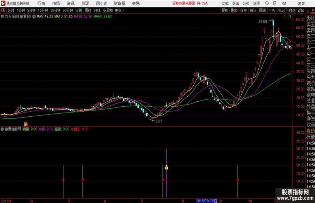Click the MA20: 52.20 value
Screen dimensions: 315x203
pos(83,17)
